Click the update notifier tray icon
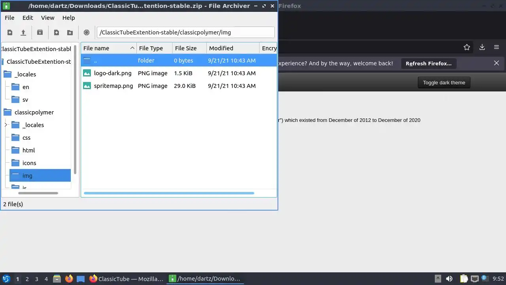506x285 pixels. click(485, 279)
